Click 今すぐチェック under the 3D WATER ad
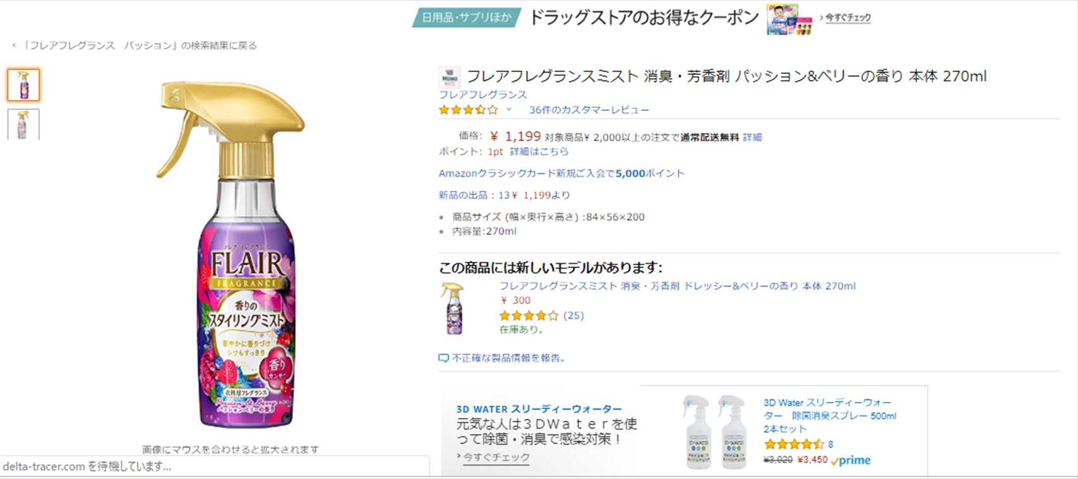The height and width of the screenshot is (479, 1078). click(x=496, y=457)
